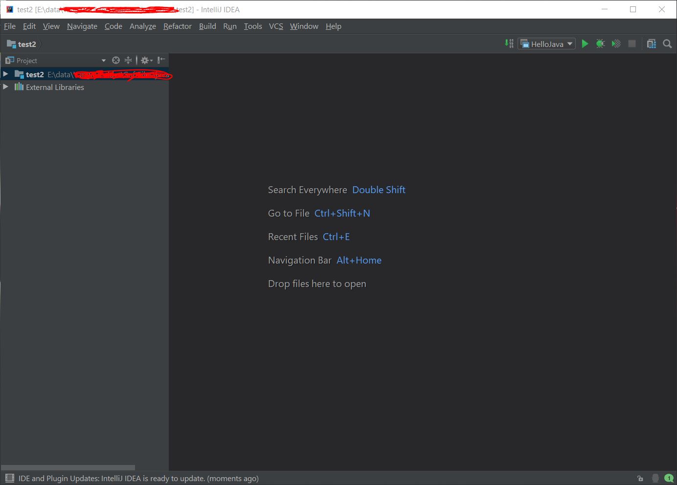Image resolution: width=677 pixels, height=485 pixels.
Task: Click the Make Project build icon
Action: 509,44
